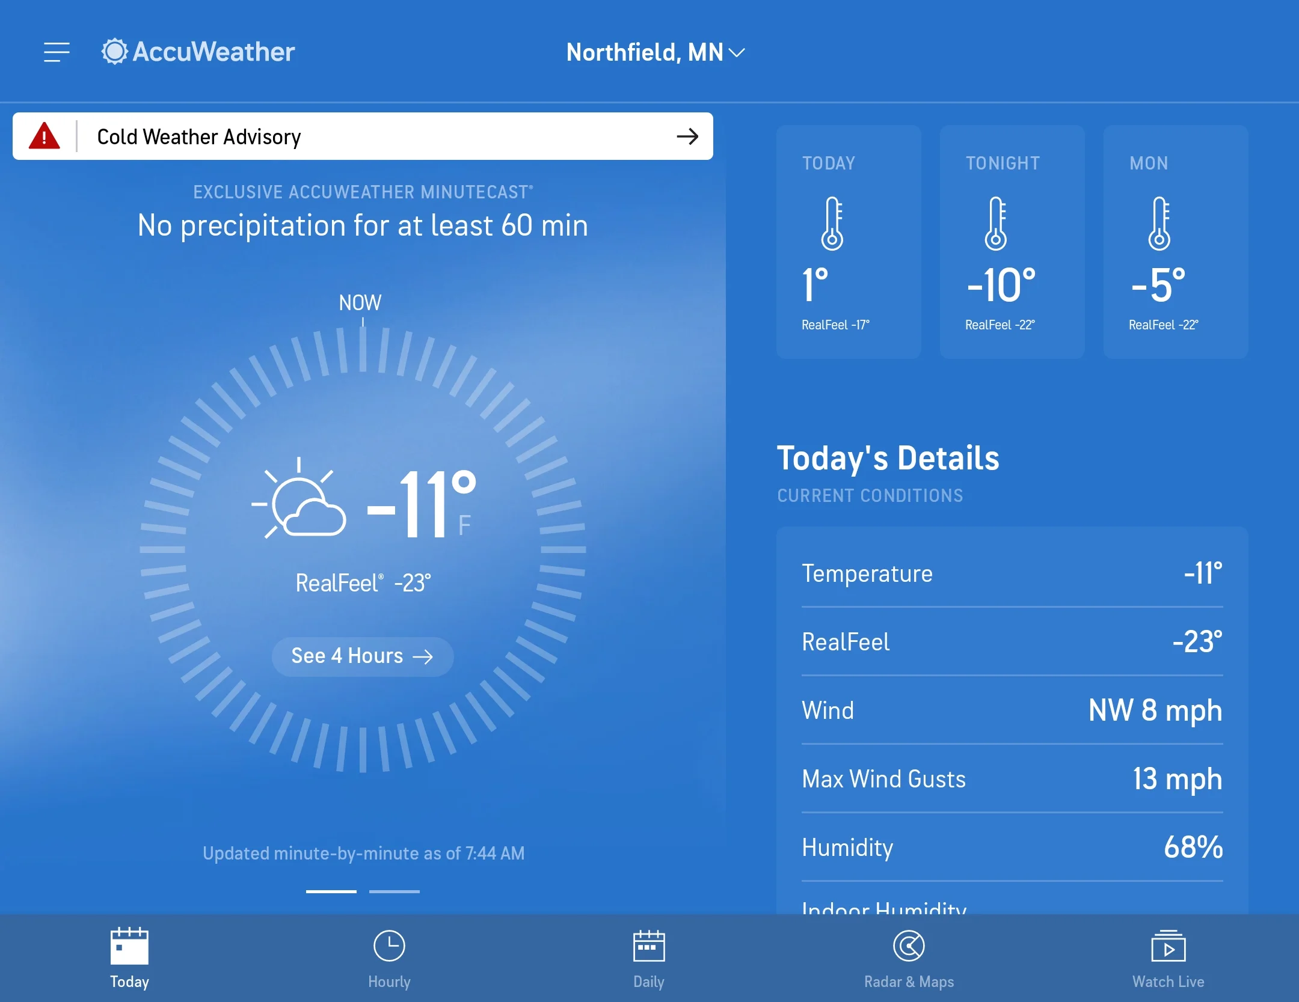Expand the Northfield, MN location dropdown

[x=656, y=52]
